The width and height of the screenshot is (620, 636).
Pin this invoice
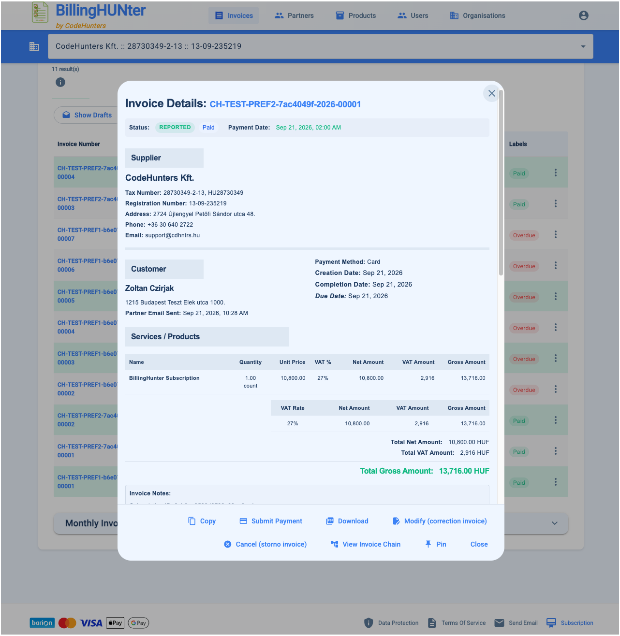435,544
